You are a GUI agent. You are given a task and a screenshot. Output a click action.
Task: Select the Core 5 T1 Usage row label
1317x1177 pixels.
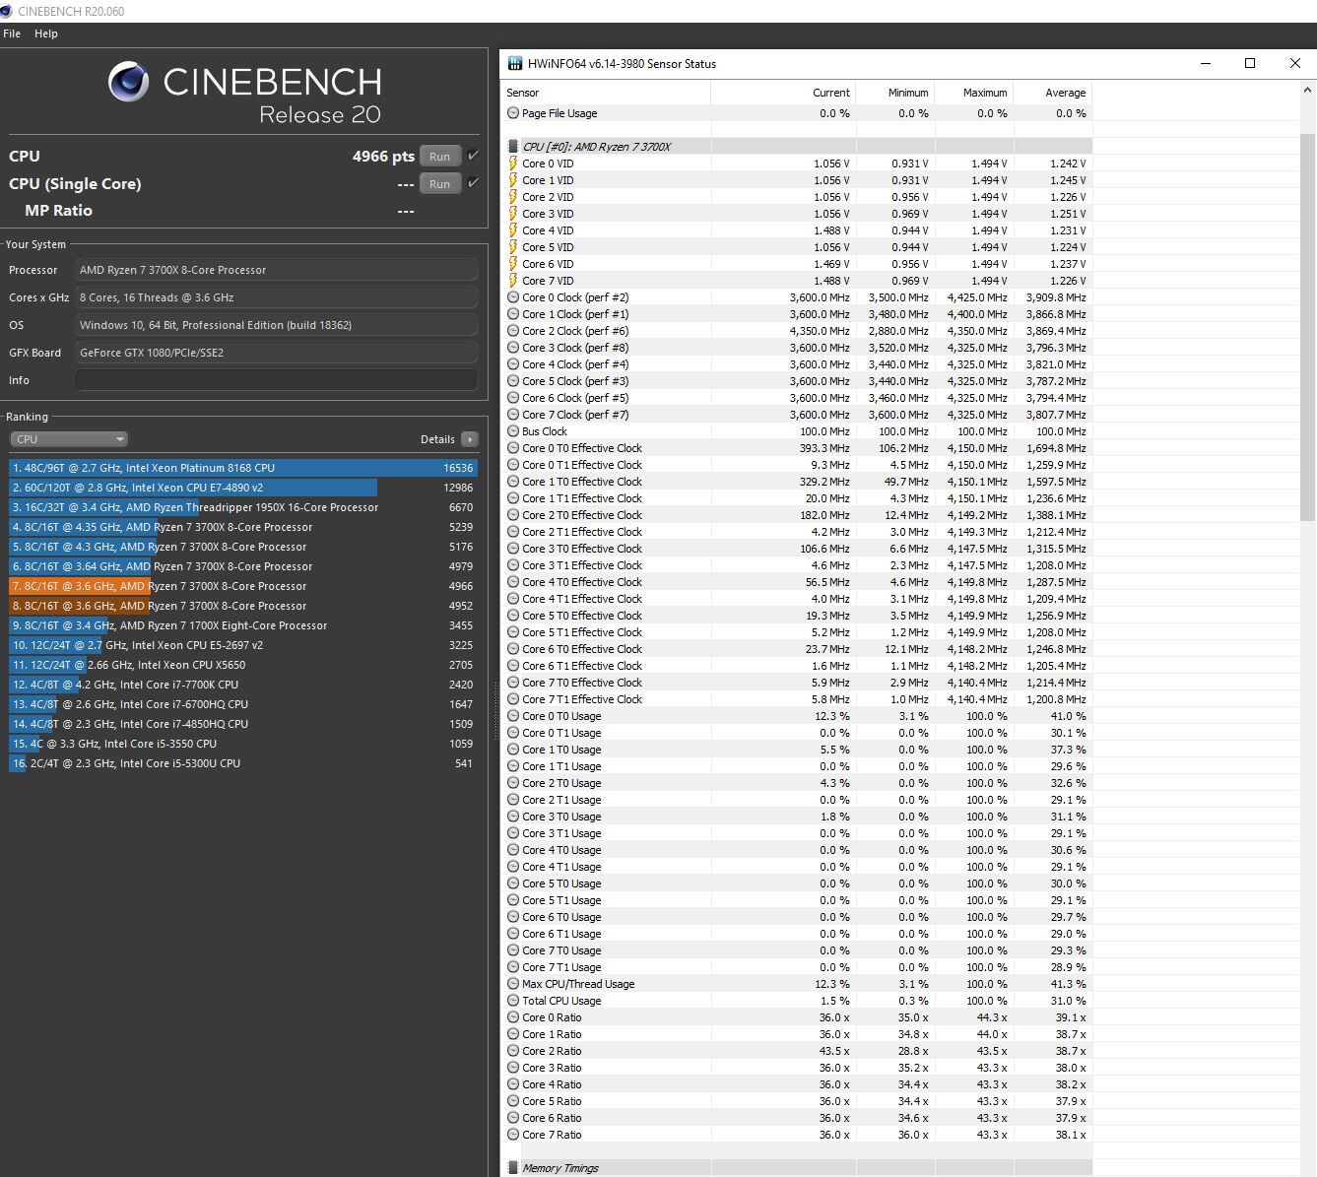pyautogui.click(x=561, y=900)
